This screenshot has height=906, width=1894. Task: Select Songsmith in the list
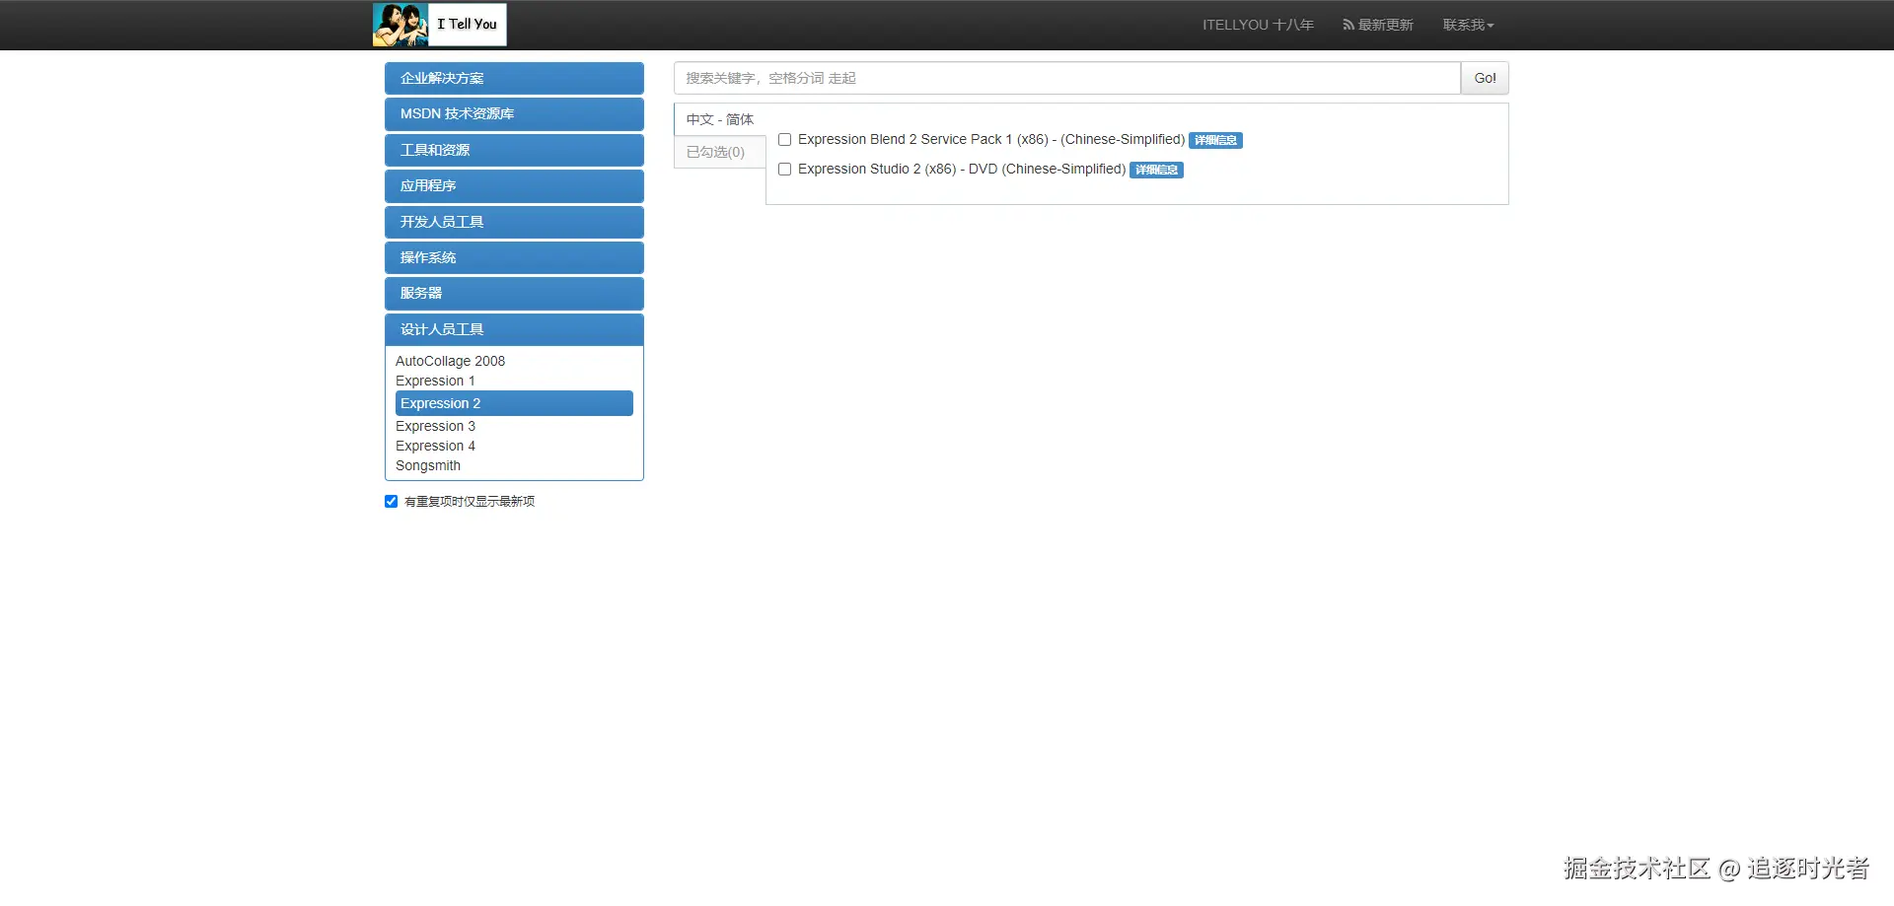(x=428, y=465)
